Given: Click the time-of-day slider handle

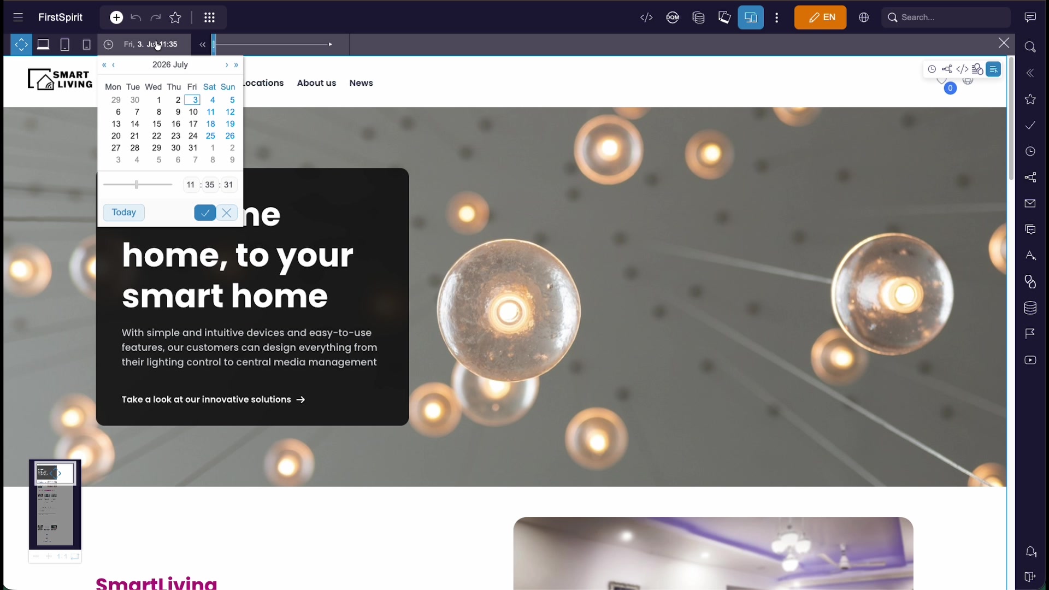Looking at the screenshot, I should click(x=137, y=185).
